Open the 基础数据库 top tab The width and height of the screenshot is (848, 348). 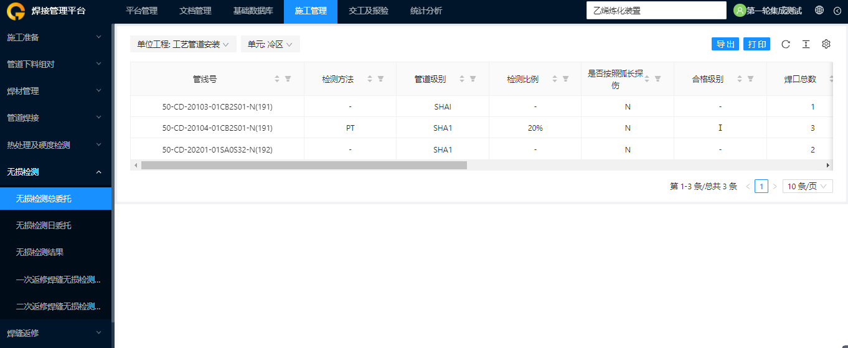click(x=253, y=11)
